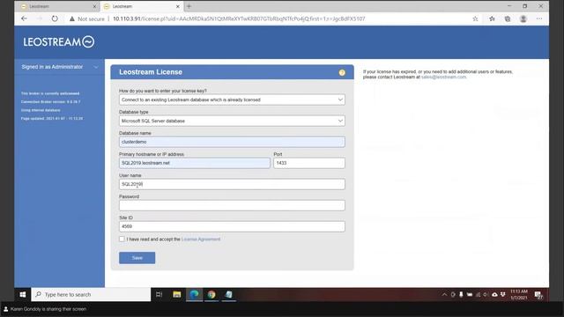Click the Google Chrome taskbar icon
Screen dimensions: 564x317
[211, 294]
